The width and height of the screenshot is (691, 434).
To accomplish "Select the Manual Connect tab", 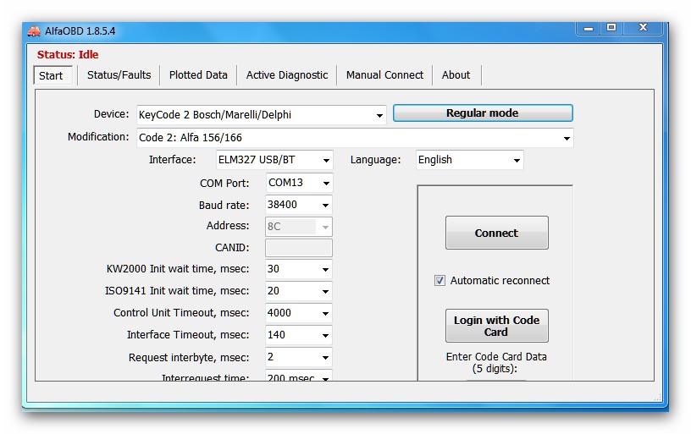I will click(x=384, y=75).
